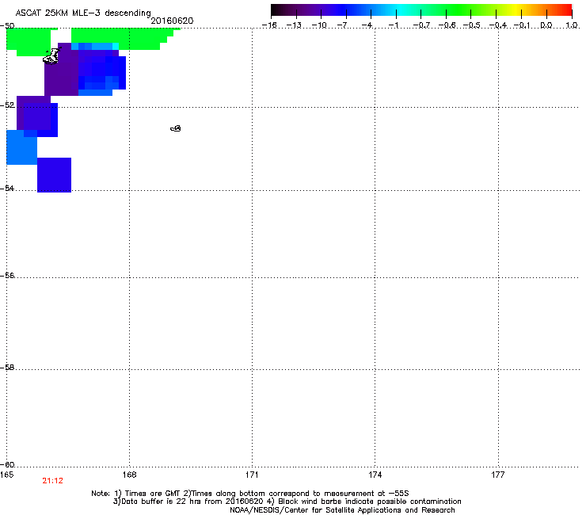Click the island outline inside the data swath

tap(51, 56)
